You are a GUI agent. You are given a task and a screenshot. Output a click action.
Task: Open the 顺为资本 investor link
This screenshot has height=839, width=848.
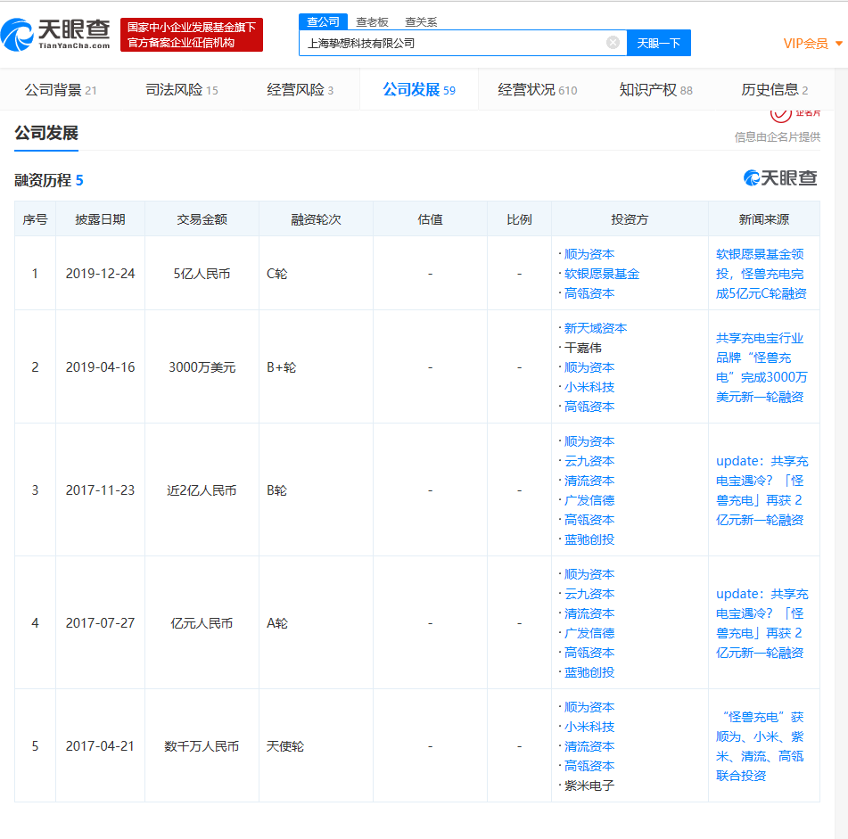click(590, 253)
